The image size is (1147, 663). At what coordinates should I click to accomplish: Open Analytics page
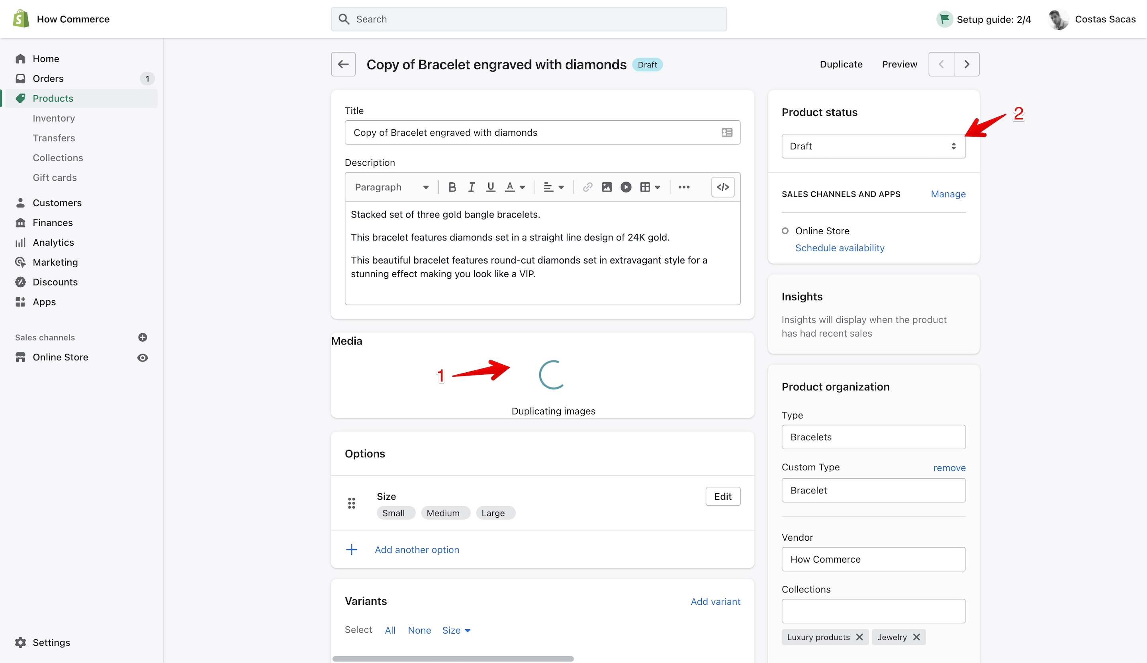[x=53, y=242]
